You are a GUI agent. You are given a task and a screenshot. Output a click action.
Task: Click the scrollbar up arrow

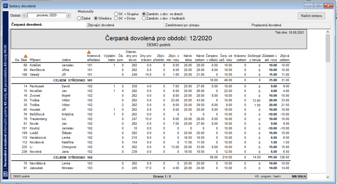[x=328, y=32]
